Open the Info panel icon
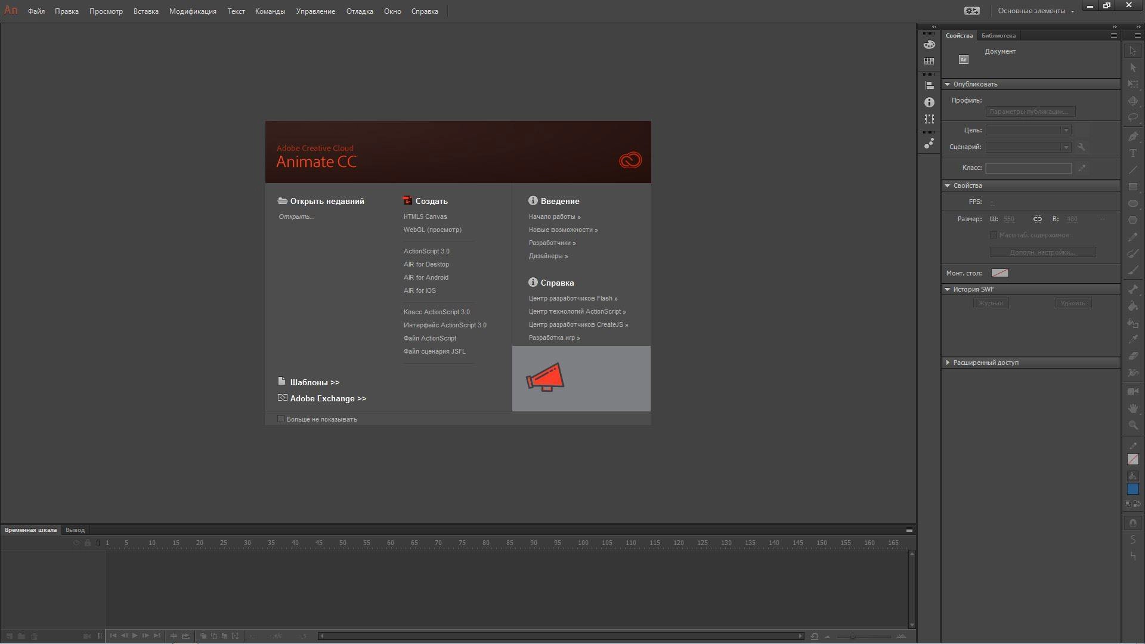Image resolution: width=1145 pixels, height=644 pixels. [929, 103]
